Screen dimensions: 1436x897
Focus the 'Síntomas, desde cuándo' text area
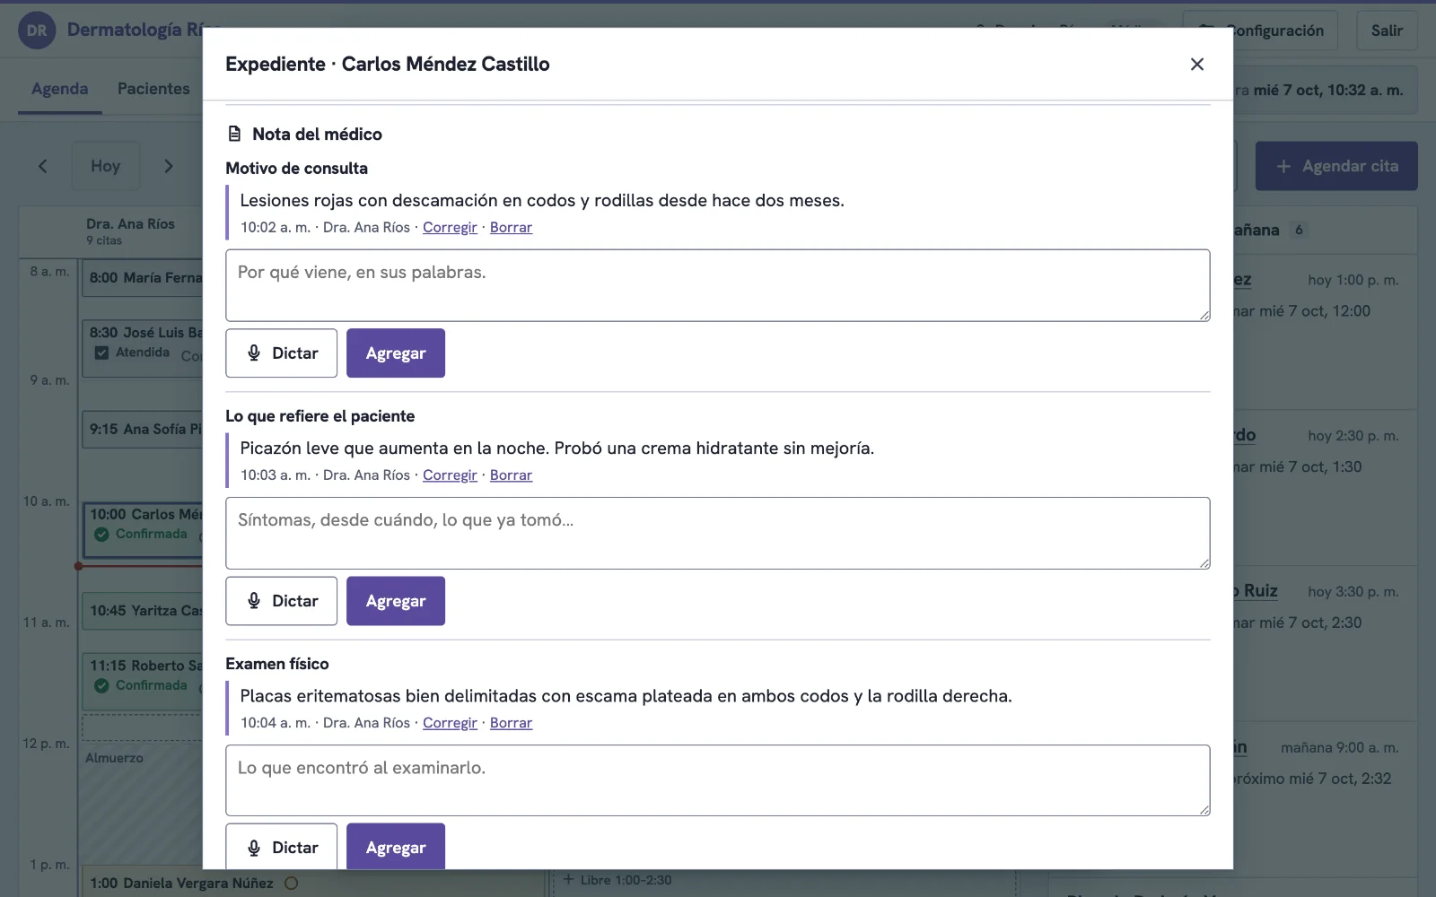point(717,533)
